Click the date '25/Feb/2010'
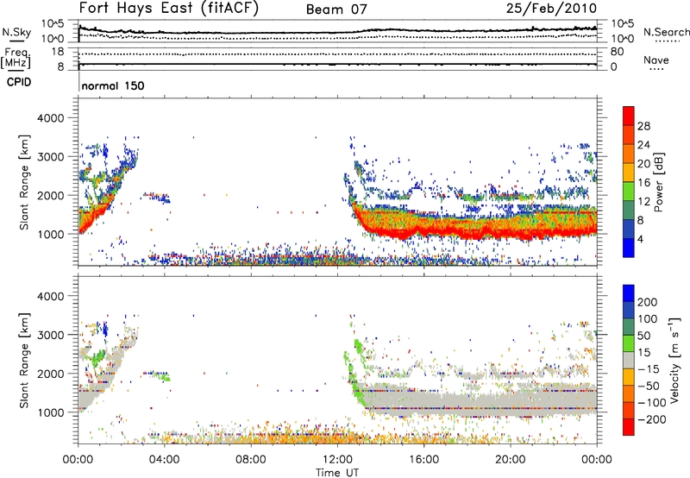690x478 pixels. pos(551,9)
